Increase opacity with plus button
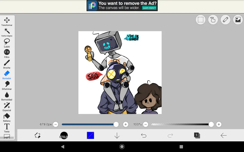244x152 pixels. pyautogui.click(x=219, y=124)
